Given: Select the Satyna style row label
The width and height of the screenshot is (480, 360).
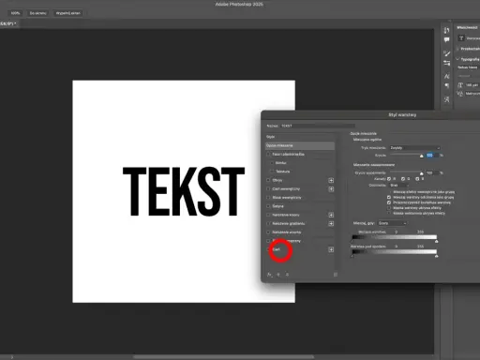Looking at the screenshot, I should (x=277, y=206).
